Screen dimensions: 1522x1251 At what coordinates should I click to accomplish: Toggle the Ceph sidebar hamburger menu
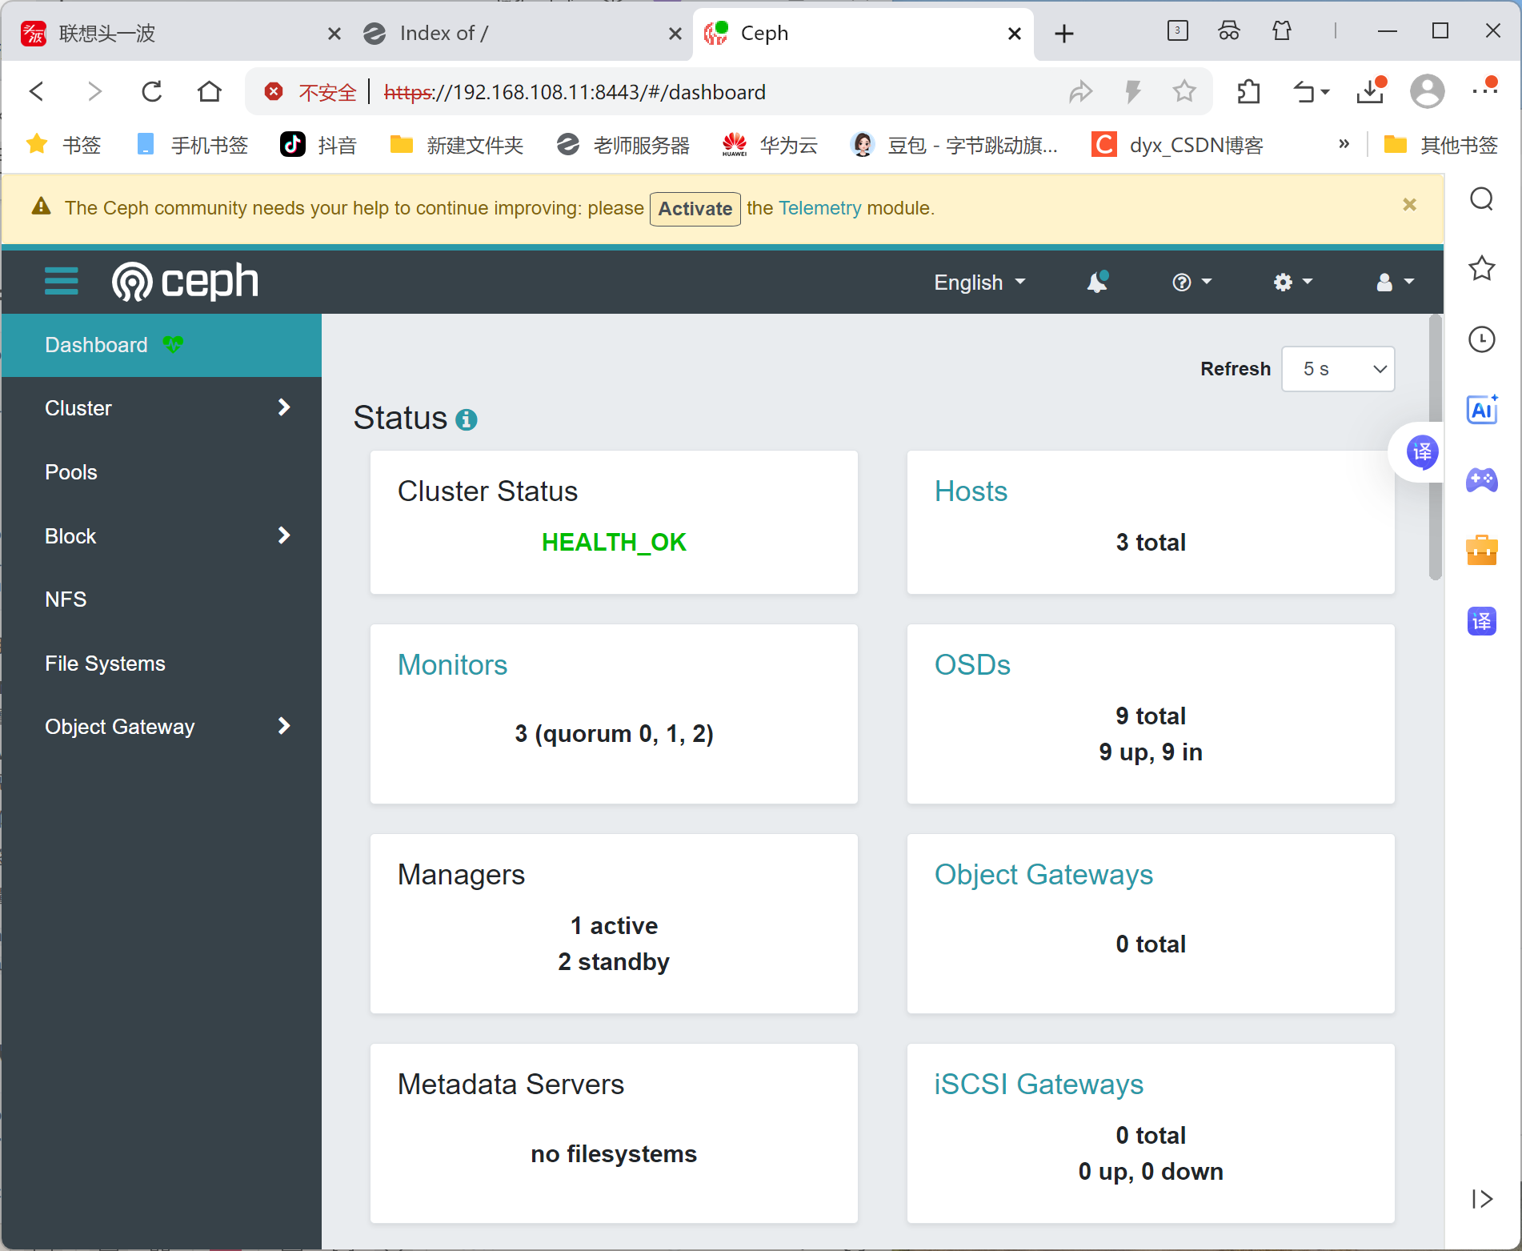[x=61, y=282]
